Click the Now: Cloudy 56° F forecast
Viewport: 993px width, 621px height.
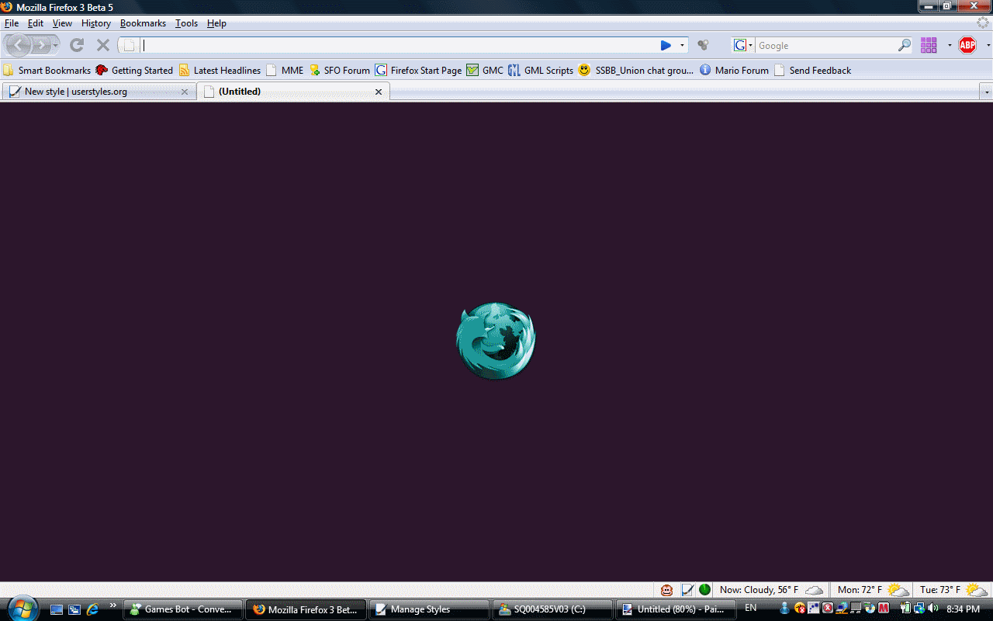click(772, 590)
